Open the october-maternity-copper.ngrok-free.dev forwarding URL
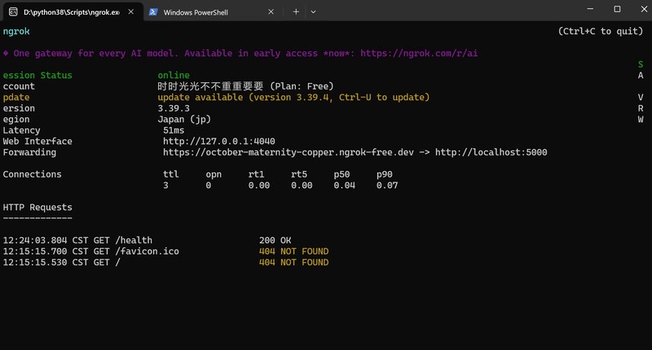652x350 pixels. point(289,152)
